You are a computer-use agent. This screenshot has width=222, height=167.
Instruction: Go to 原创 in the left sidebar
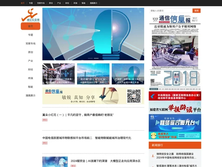(31, 52)
